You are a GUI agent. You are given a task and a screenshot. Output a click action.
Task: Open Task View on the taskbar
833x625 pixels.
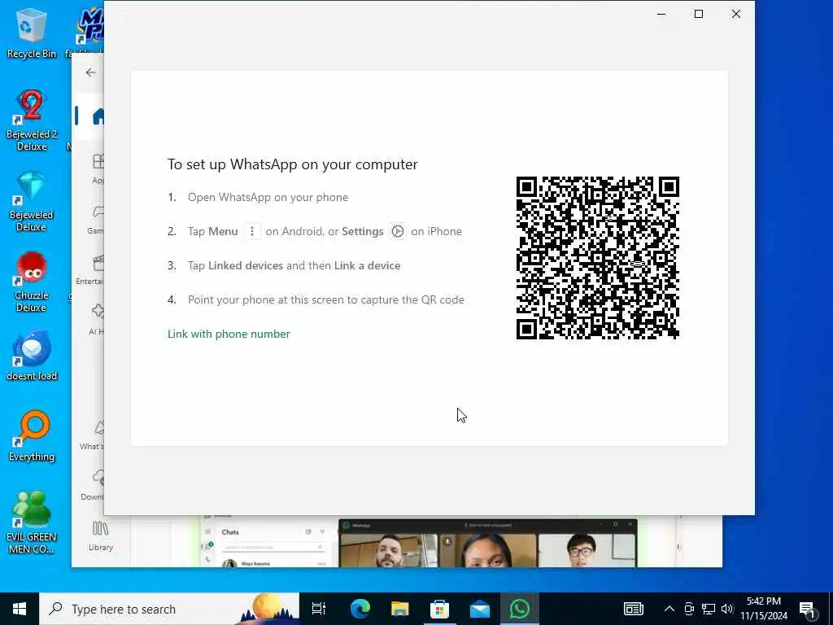(319, 609)
